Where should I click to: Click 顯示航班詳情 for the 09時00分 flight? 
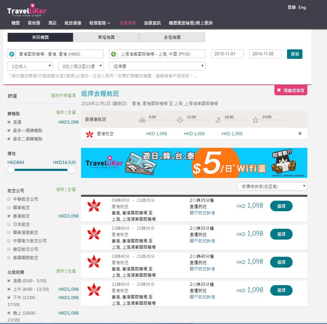click(x=202, y=213)
